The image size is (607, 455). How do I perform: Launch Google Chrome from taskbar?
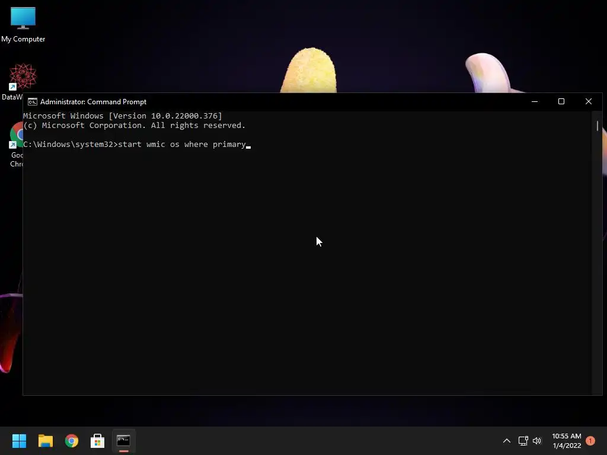(x=72, y=441)
